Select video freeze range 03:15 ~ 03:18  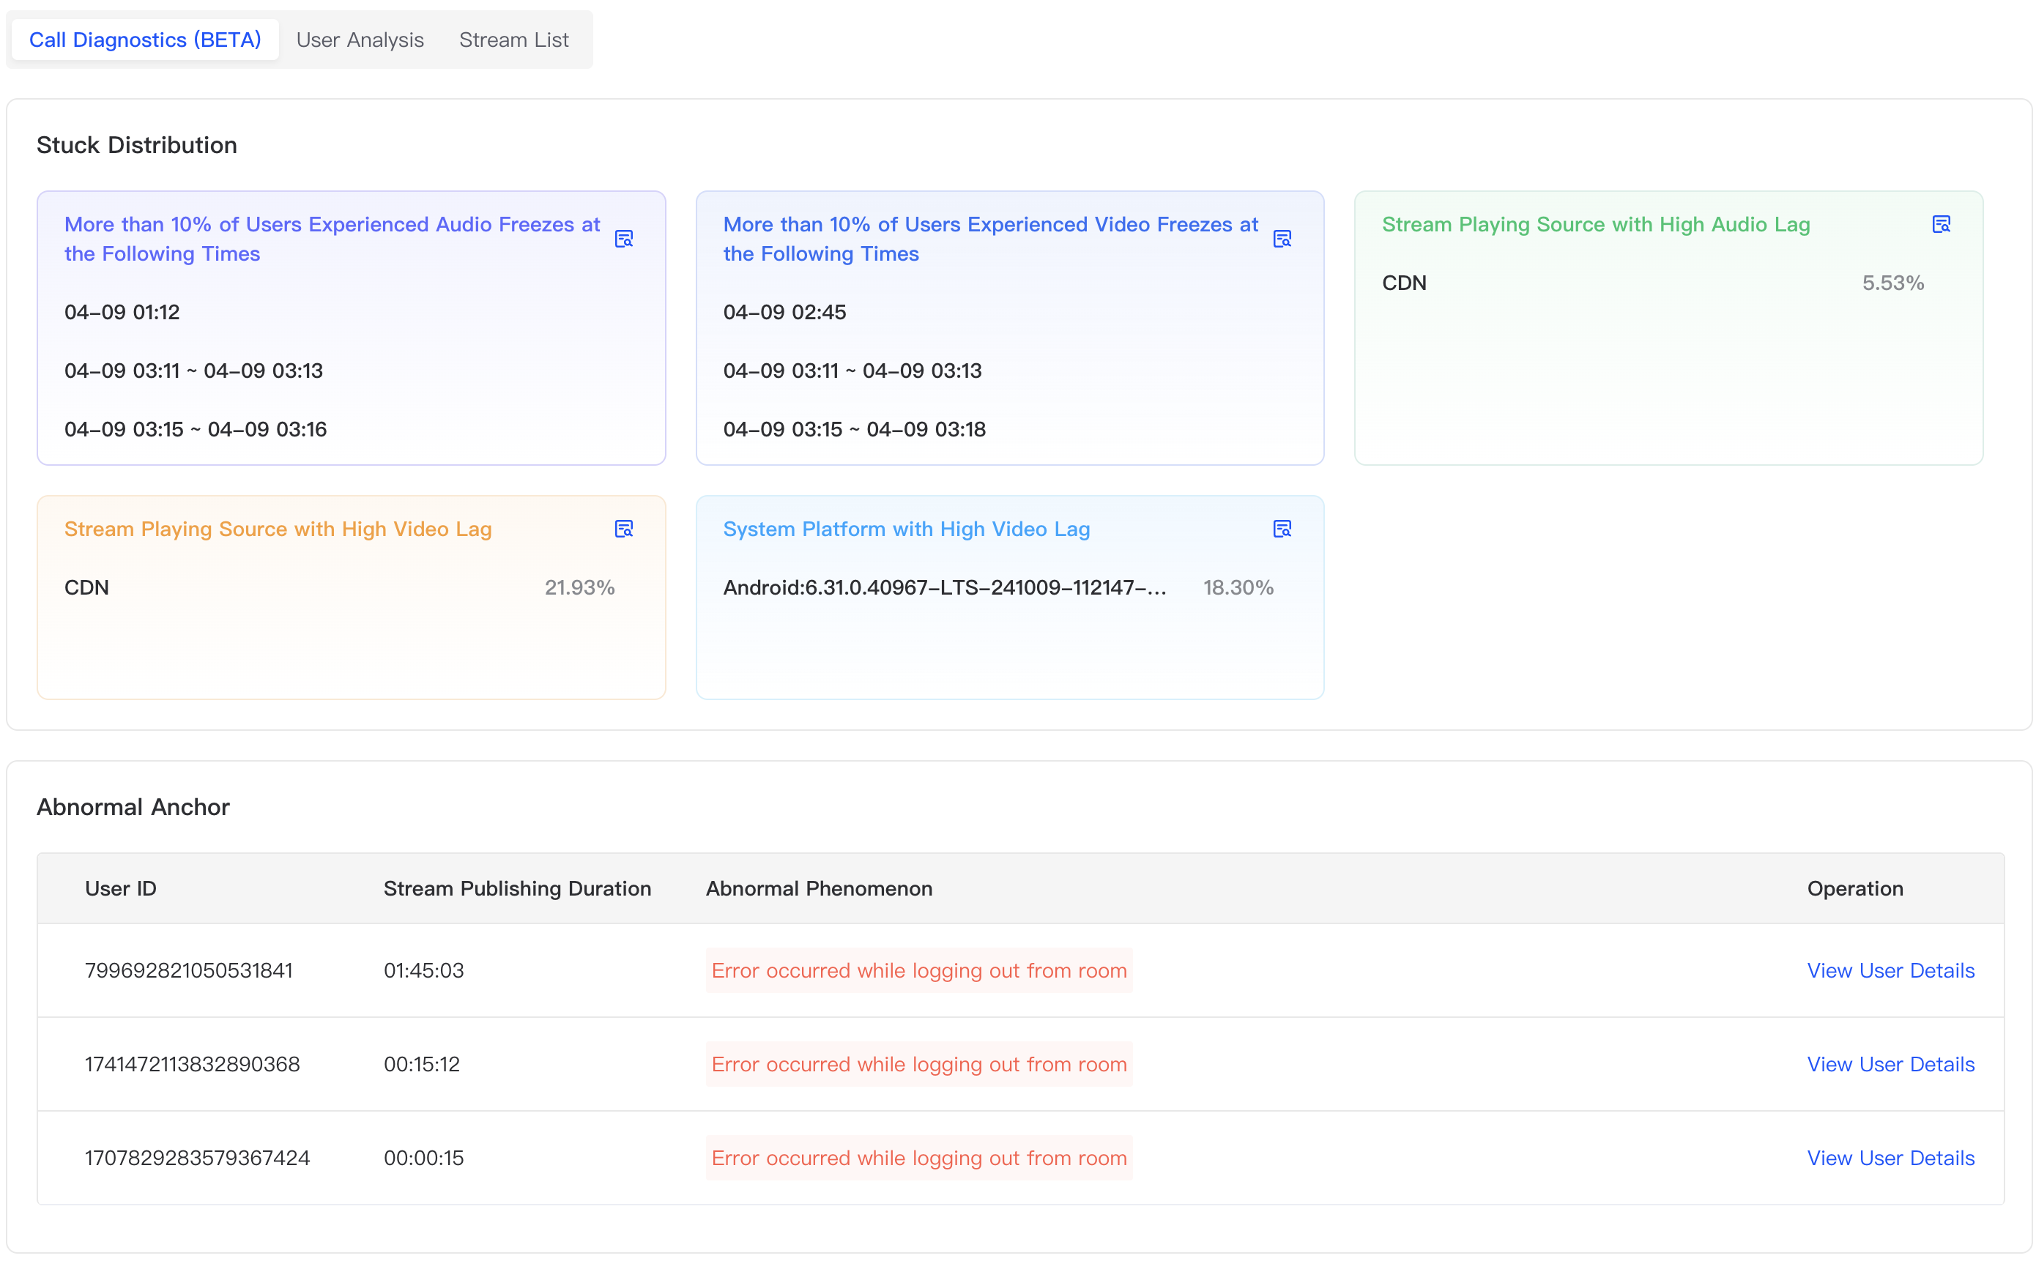pos(854,428)
